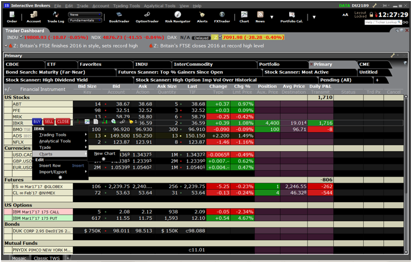Screen dimensions: 412x262
Task: Open the news ticker dropdown arrow
Action: pyautogui.click(x=7, y=46)
